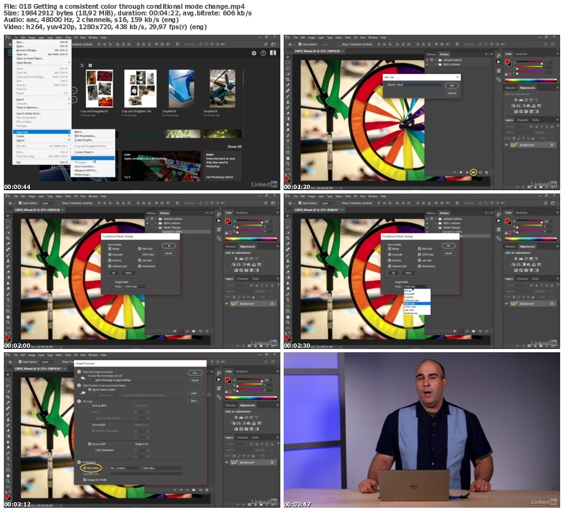Select the Eraser tool in 00:03:12 frame

(8, 431)
